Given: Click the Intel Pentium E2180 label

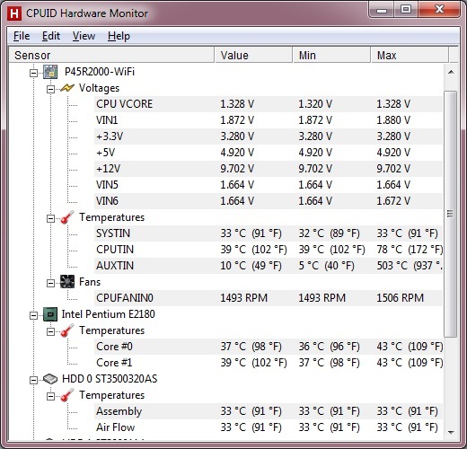Looking at the screenshot, I should click(x=108, y=314).
